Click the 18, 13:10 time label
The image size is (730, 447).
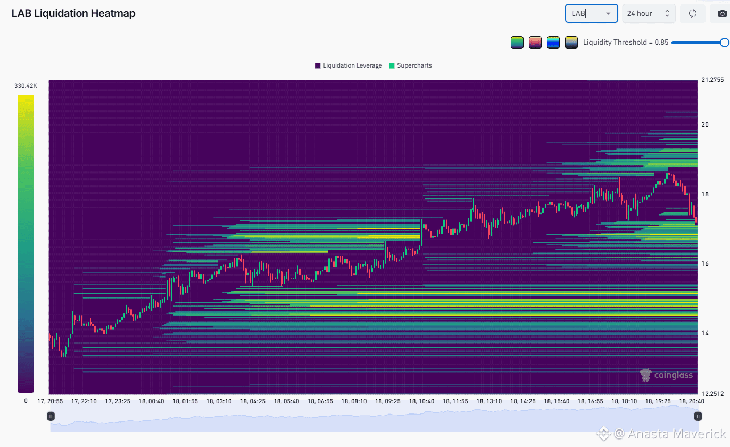(x=489, y=401)
